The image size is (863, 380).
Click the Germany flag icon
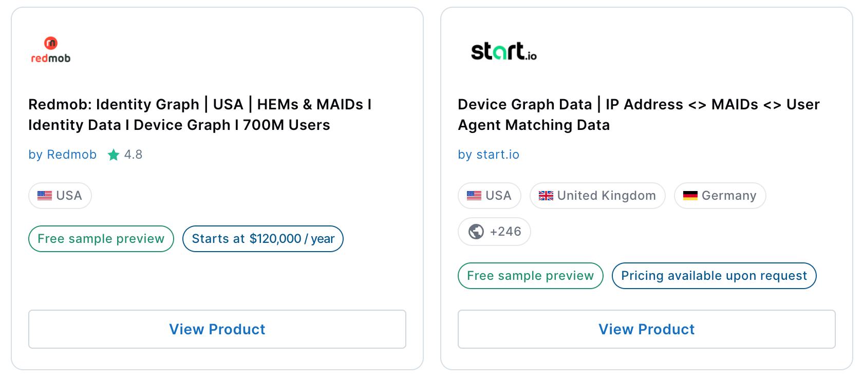[x=690, y=196]
